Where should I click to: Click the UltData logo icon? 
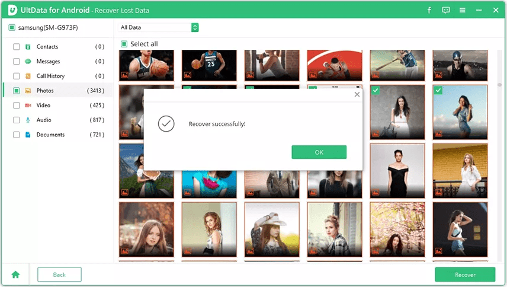[12, 10]
